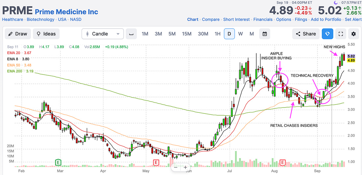Open the Ideas lightbulb button
The width and height of the screenshot is (362, 175).
click(x=46, y=34)
